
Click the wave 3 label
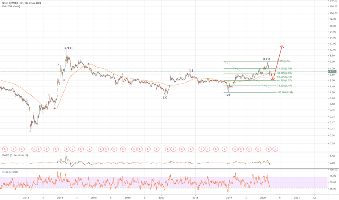click(x=58, y=64)
